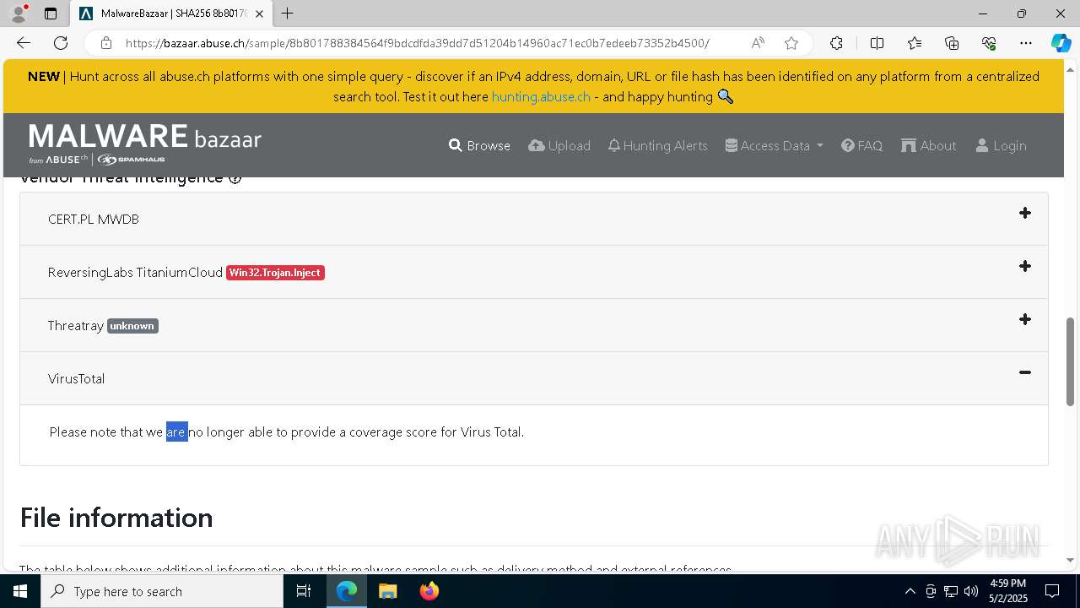Open the browser profile avatar
The image size is (1080, 608).
[19, 14]
